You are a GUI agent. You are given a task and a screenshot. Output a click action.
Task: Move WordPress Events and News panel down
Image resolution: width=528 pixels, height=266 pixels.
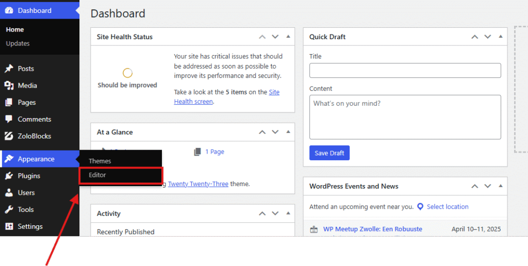click(x=488, y=186)
